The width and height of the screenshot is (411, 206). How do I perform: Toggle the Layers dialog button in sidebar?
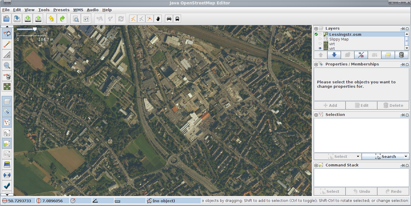(7, 101)
